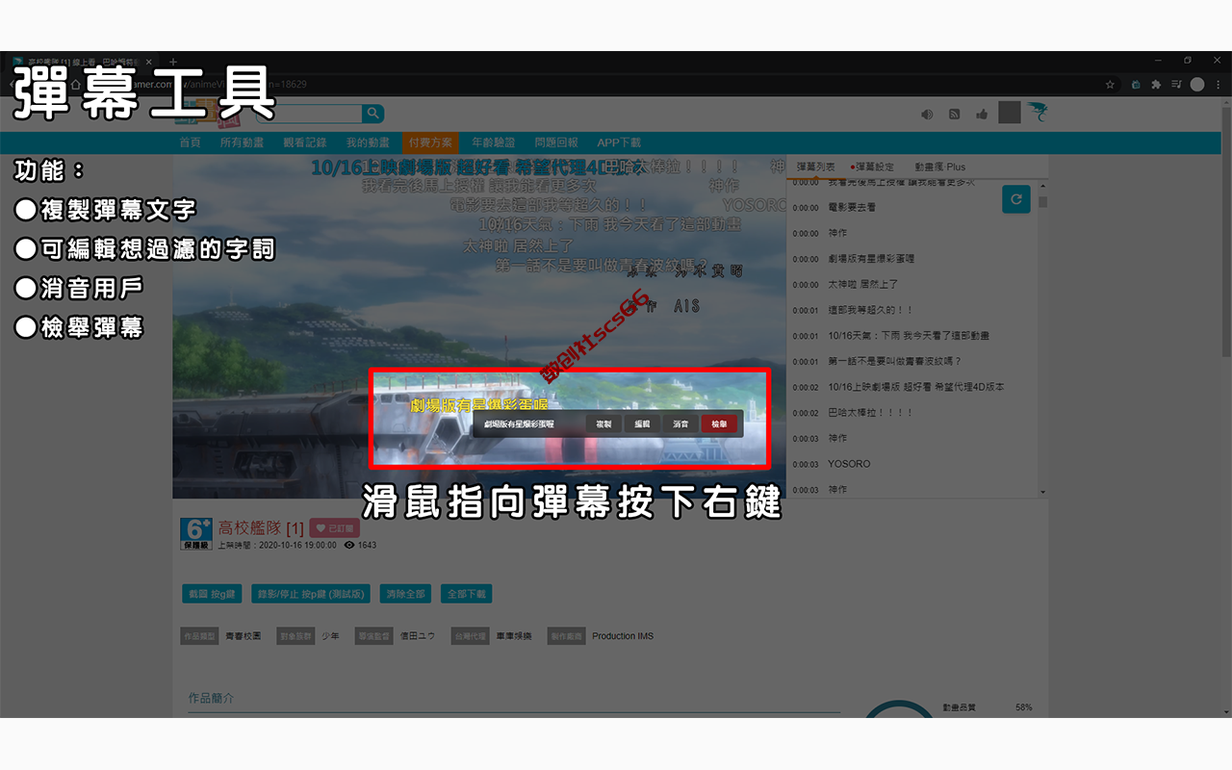Click the teal extension icon next to star

click(x=1136, y=85)
